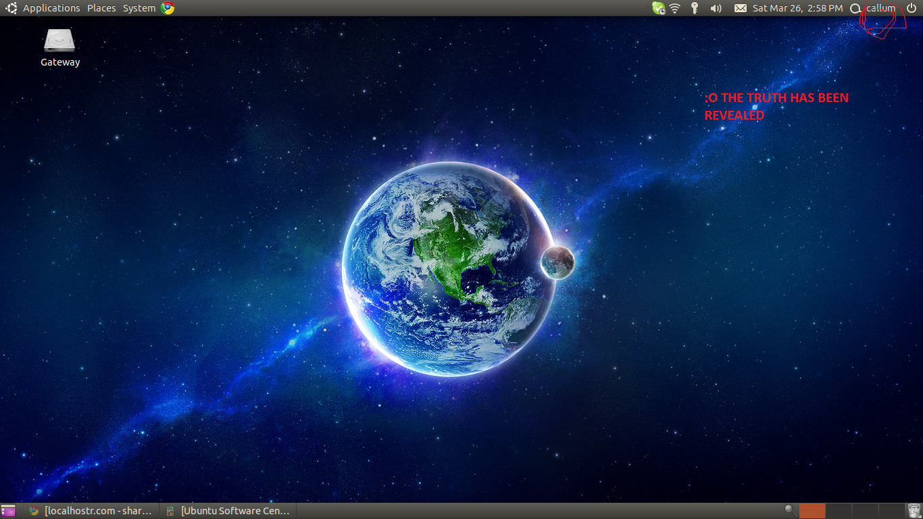This screenshot has height=519, width=923.
Task: Open the messaging envelope menu
Action: click(741, 8)
